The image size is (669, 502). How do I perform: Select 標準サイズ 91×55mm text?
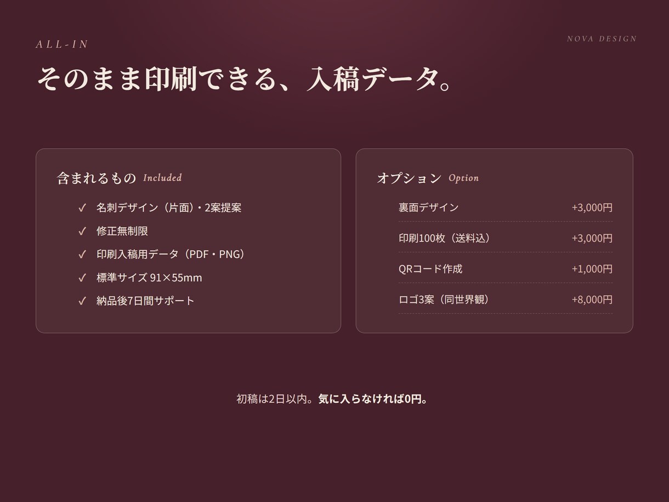pos(149,278)
